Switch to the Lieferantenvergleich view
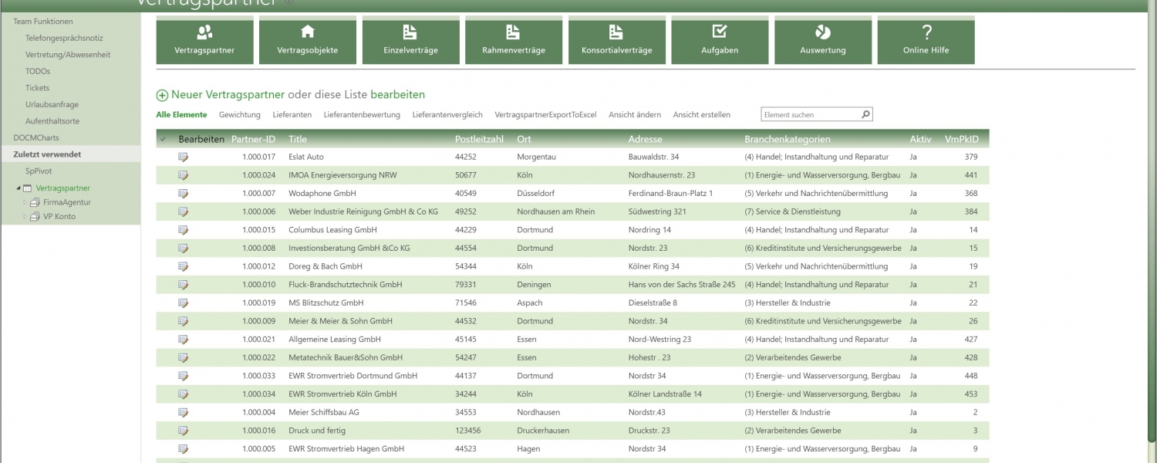Image resolution: width=1157 pixels, height=463 pixels. [447, 115]
